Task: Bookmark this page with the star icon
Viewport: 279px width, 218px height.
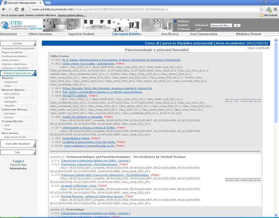Action: [261, 9]
